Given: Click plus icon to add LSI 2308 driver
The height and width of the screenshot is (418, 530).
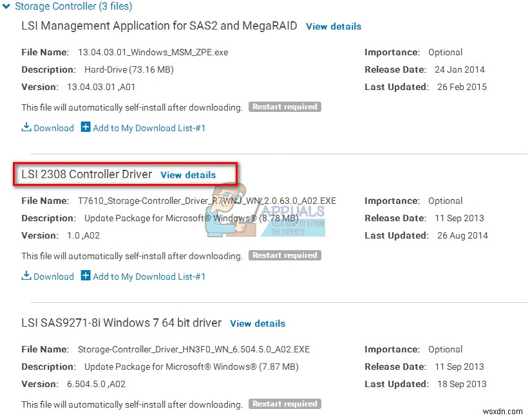Looking at the screenshot, I should pyautogui.click(x=86, y=276).
